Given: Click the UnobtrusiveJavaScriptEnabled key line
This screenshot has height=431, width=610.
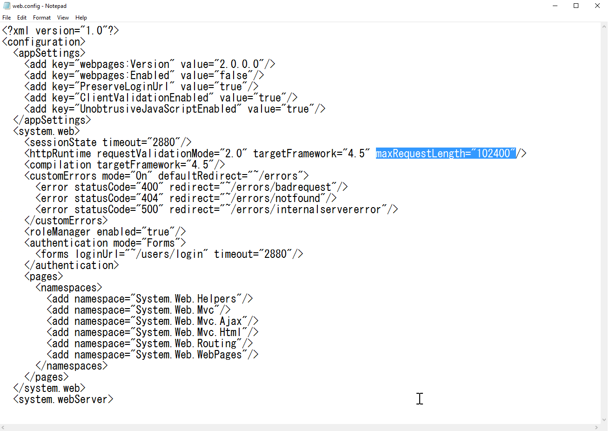Looking at the screenshot, I should pyautogui.click(x=175, y=109).
